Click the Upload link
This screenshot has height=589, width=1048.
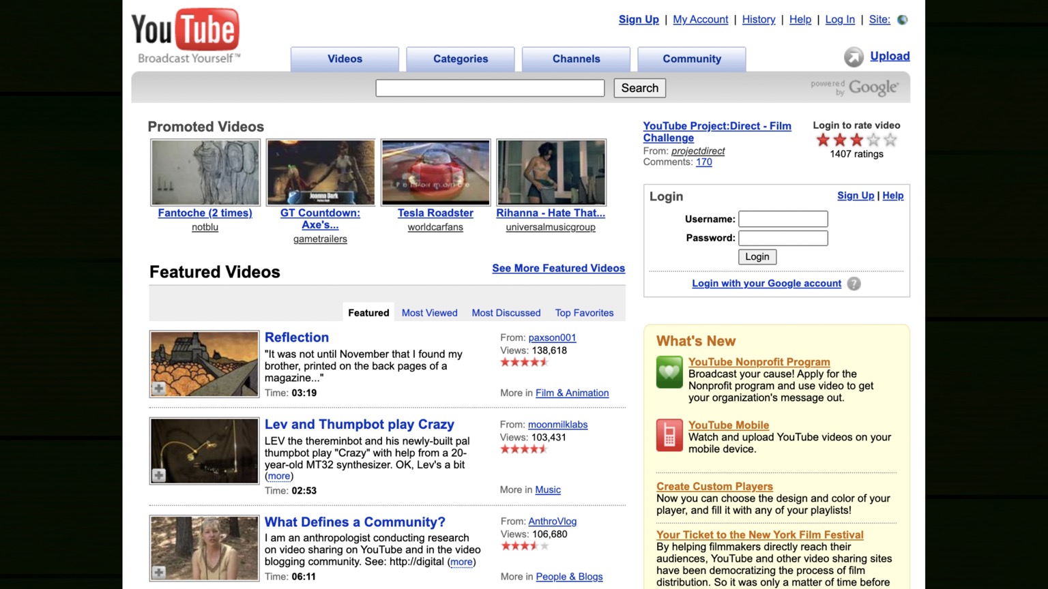(x=890, y=56)
